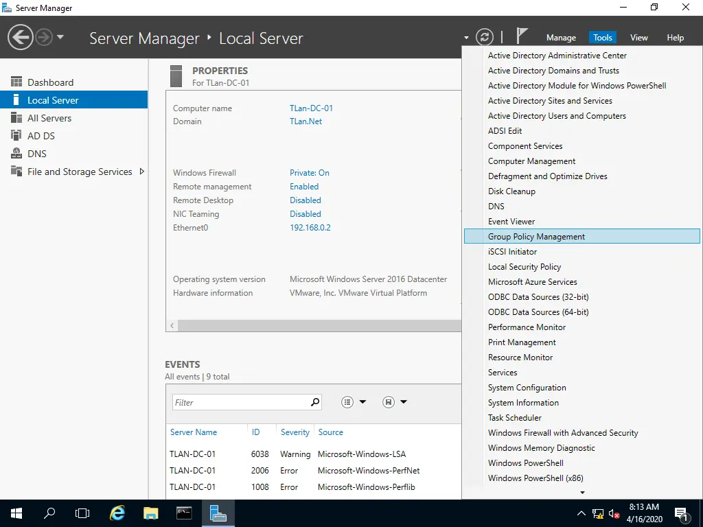This screenshot has height=527, width=703.
Task: Close the Tools menu
Action: pyautogui.click(x=603, y=38)
